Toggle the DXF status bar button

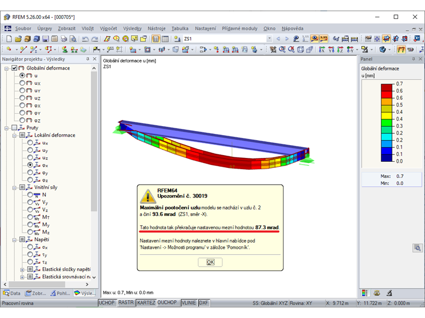click(x=204, y=302)
